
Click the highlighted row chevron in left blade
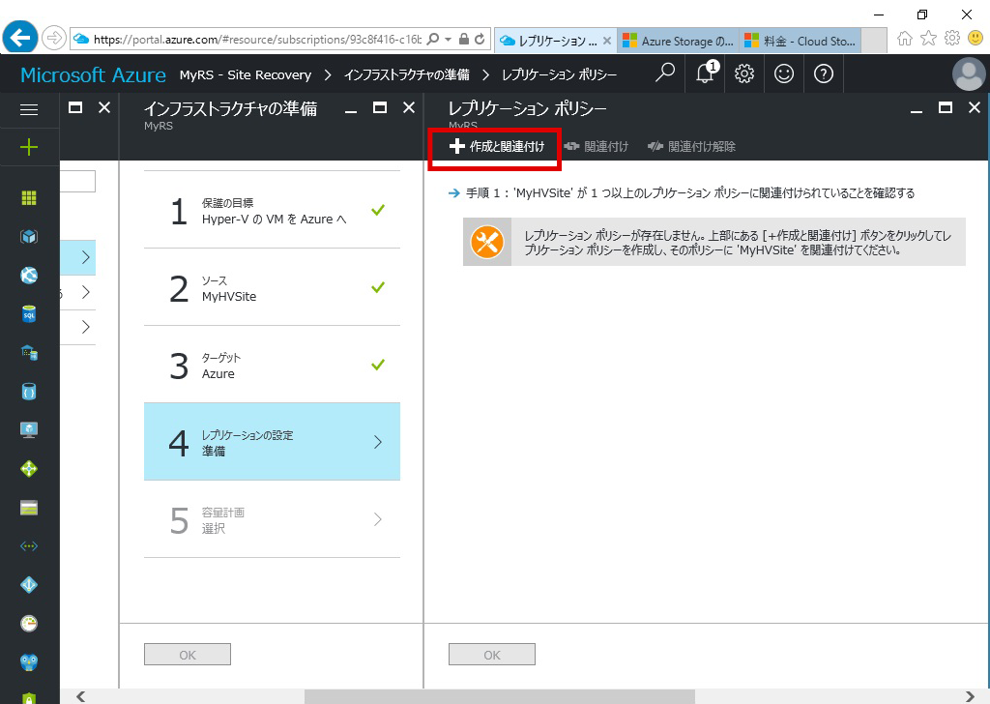[86, 257]
